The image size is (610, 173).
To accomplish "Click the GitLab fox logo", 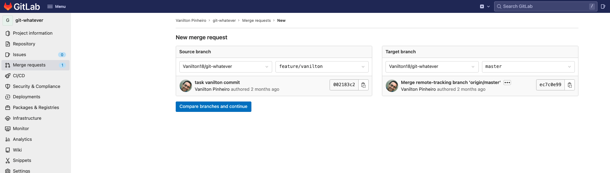I will pyautogui.click(x=8, y=6).
